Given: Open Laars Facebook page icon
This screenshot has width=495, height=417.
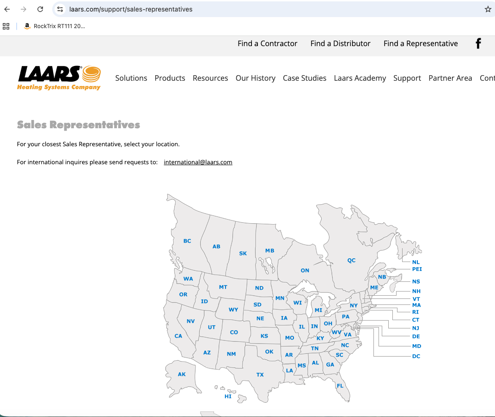Looking at the screenshot, I should [478, 43].
